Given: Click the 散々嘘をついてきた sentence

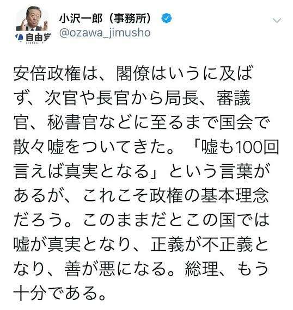Looking at the screenshot, I should [x=94, y=147].
